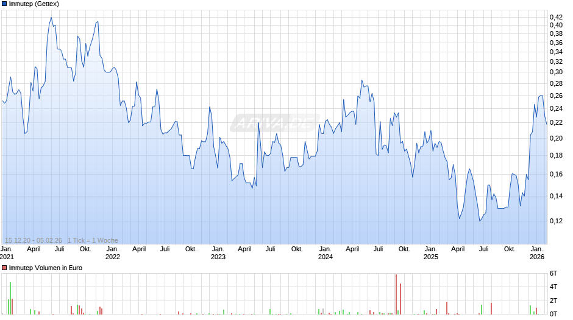Viewport: 573px width, 320px height.
Task: Click the 6T volume axis label
Action: pos(553,274)
